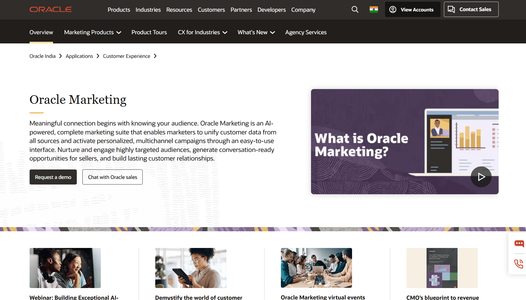Go to Applications breadcrumb
526x300 pixels.
(x=79, y=56)
